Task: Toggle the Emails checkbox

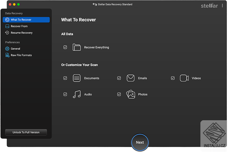Action: pyautogui.click(x=119, y=78)
